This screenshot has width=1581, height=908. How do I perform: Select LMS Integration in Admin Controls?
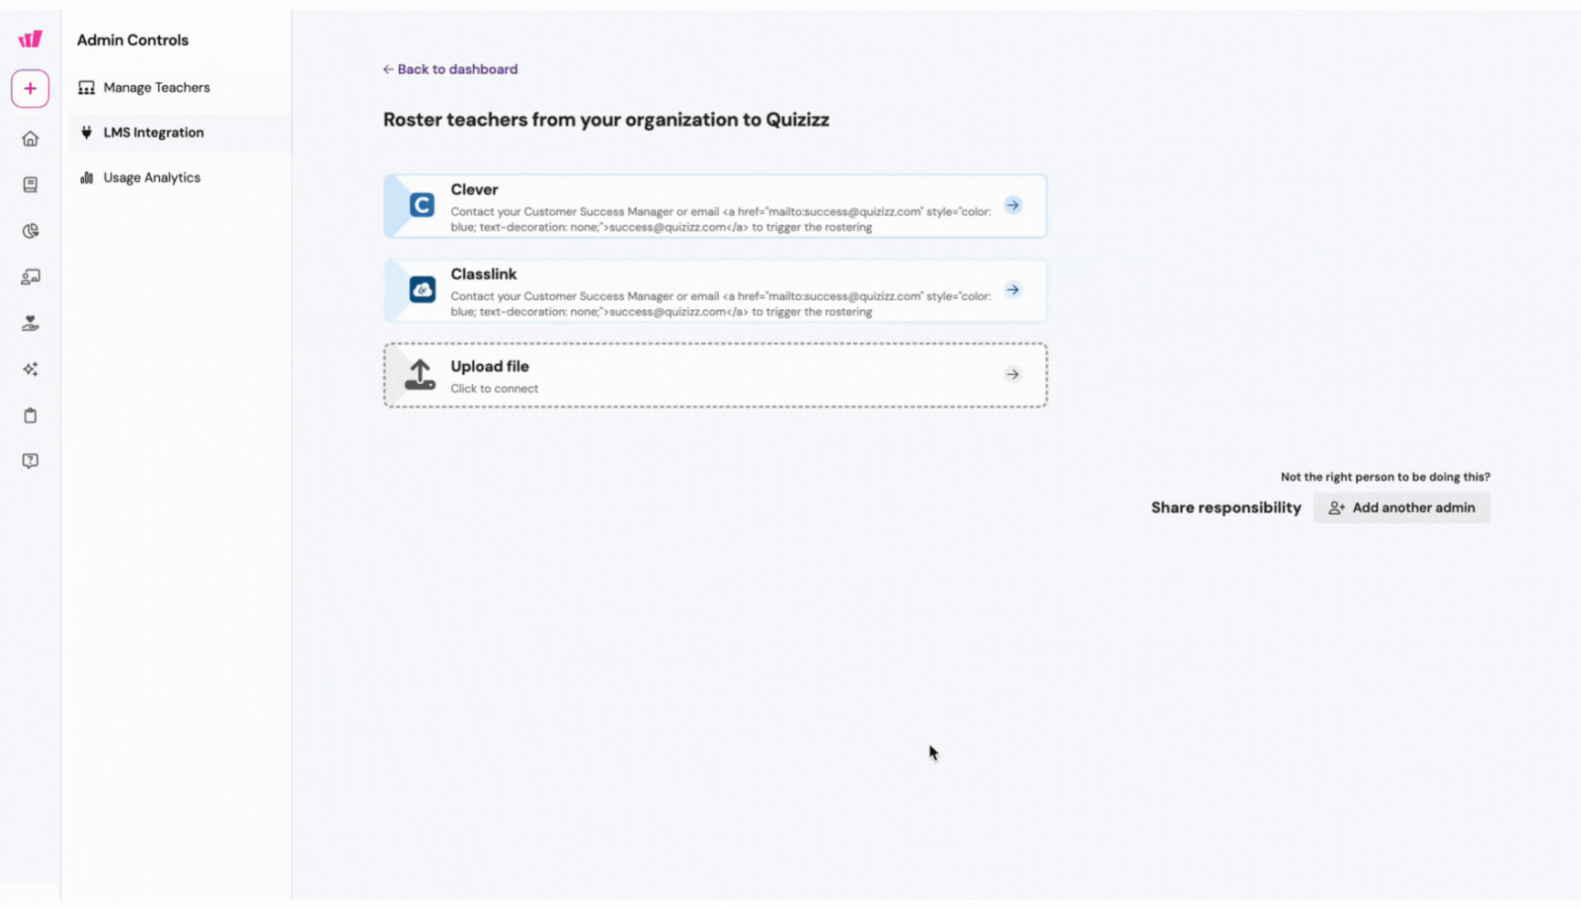(178, 133)
